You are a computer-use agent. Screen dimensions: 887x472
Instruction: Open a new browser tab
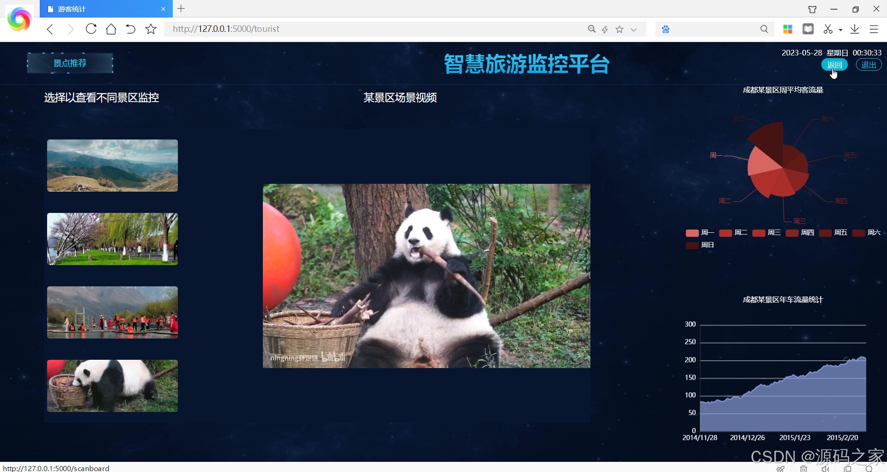pyautogui.click(x=181, y=8)
